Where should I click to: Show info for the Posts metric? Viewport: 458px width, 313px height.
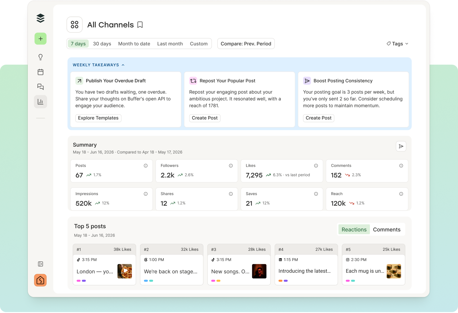pyautogui.click(x=146, y=166)
